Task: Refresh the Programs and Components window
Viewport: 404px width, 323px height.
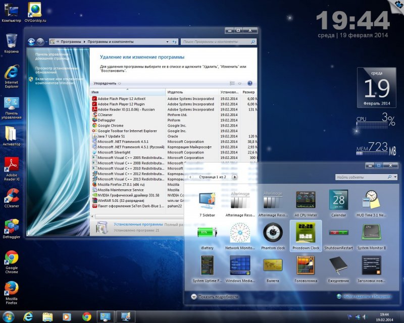Action: tap(174, 42)
